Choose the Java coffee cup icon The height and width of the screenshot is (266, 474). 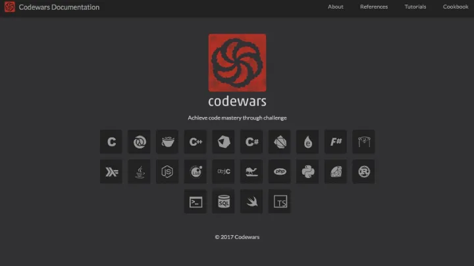(x=140, y=171)
